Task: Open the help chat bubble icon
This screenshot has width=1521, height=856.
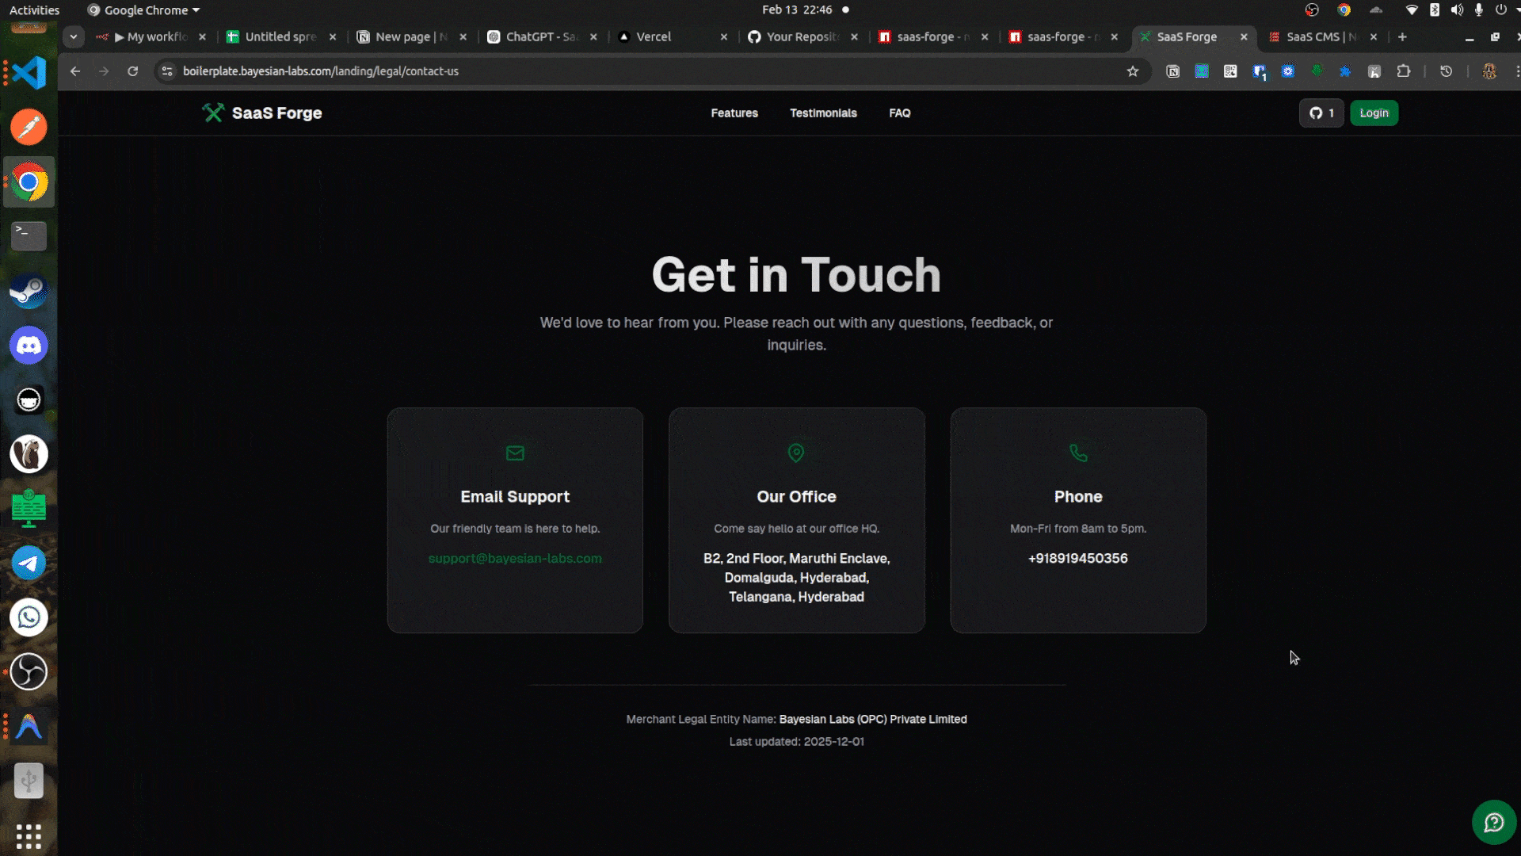Action: point(1493,823)
